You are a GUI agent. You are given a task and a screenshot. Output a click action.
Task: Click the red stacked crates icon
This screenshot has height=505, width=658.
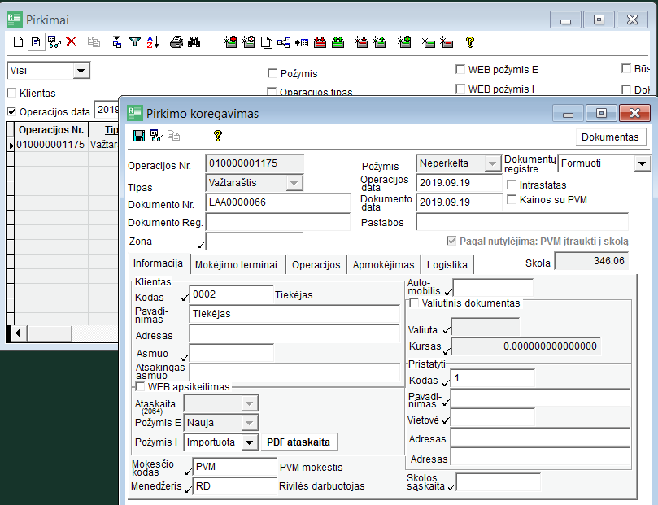point(320,42)
